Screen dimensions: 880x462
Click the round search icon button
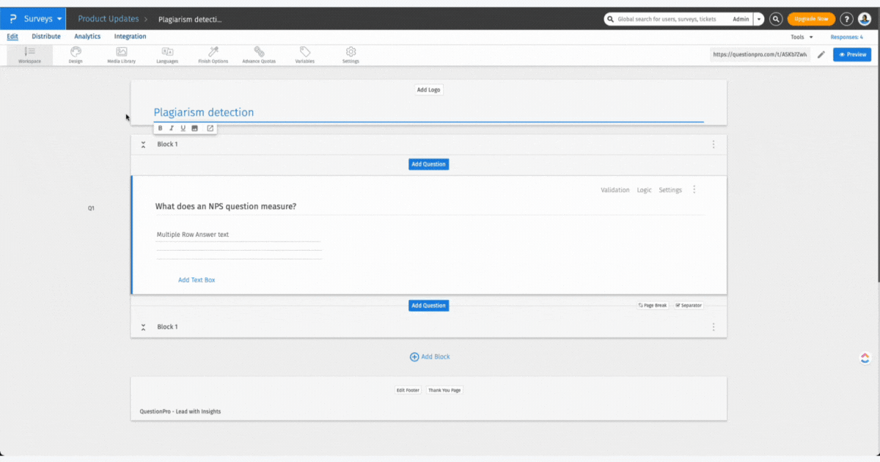coord(776,19)
